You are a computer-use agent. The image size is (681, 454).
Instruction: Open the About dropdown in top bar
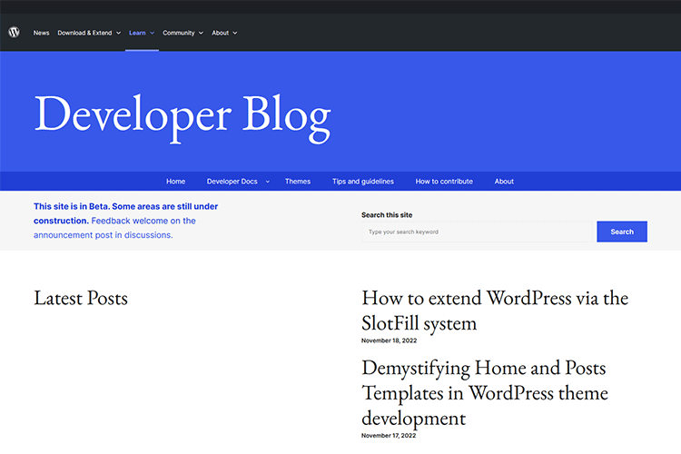[223, 33]
